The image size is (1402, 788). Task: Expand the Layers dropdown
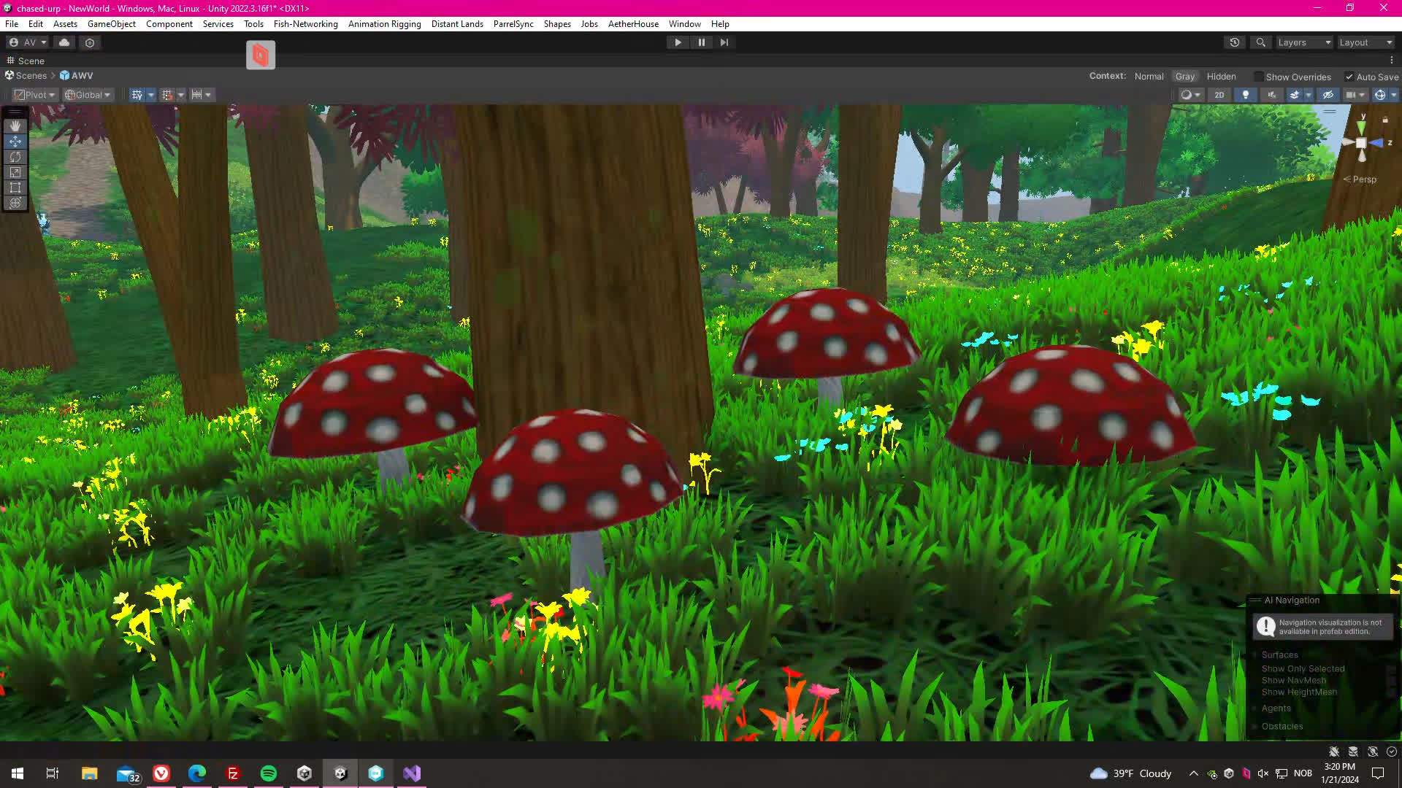click(x=1304, y=42)
